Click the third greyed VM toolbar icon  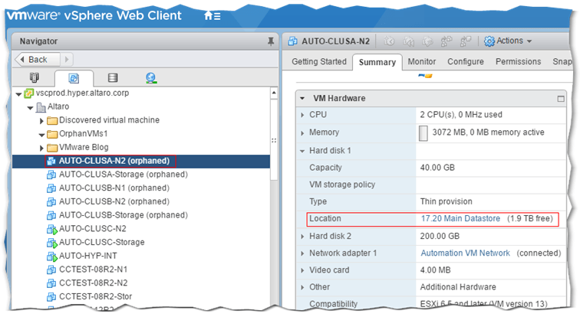tap(427, 41)
